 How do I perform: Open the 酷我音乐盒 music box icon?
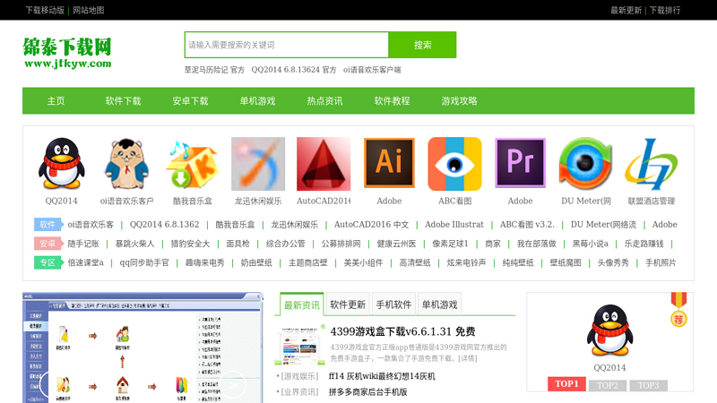pyautogui.click(x=192, y=164)
